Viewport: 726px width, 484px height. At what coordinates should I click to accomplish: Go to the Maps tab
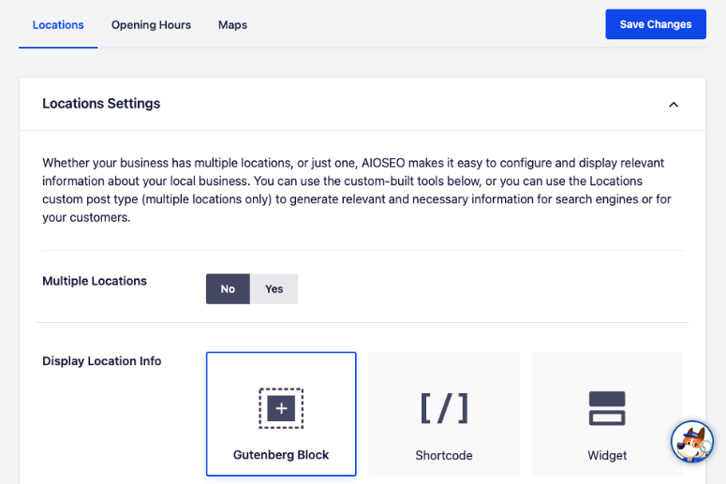[x=232, y=25]
